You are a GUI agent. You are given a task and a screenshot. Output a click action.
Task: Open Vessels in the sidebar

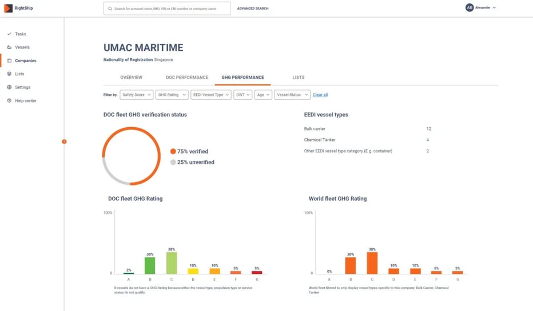coord(22,47)
